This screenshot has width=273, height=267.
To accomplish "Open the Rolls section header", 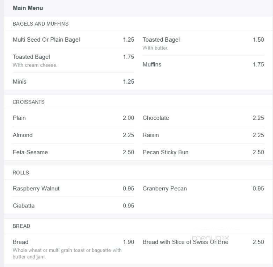I will coord(21,173).
